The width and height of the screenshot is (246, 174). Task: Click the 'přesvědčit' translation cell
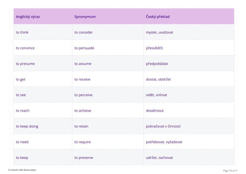[154, 48]
